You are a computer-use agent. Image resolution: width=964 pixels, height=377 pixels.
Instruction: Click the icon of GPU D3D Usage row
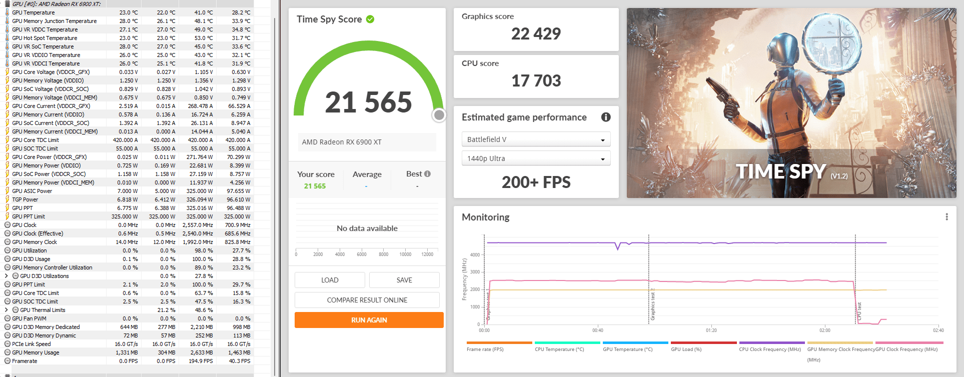coord(7,259)
